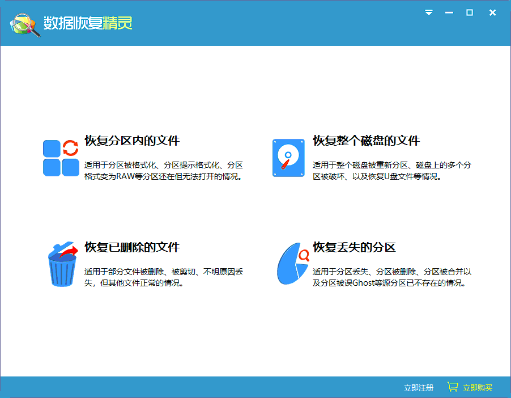The height and width of the screenshot is (398, 511).
Task: Click the red refresh arrows on partition icon
Action: tap(71, 147)
